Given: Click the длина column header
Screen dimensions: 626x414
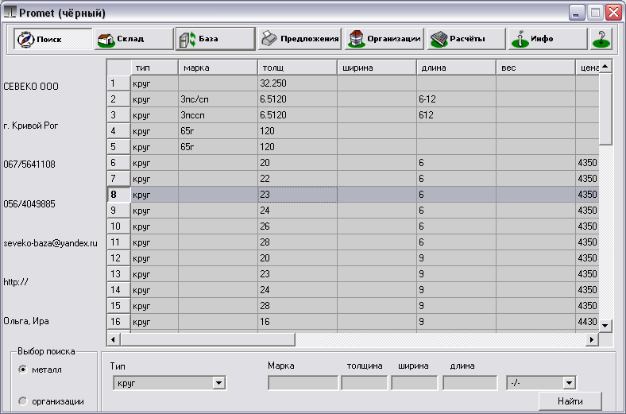Looking at the screenshot, I should pos(456,68).
